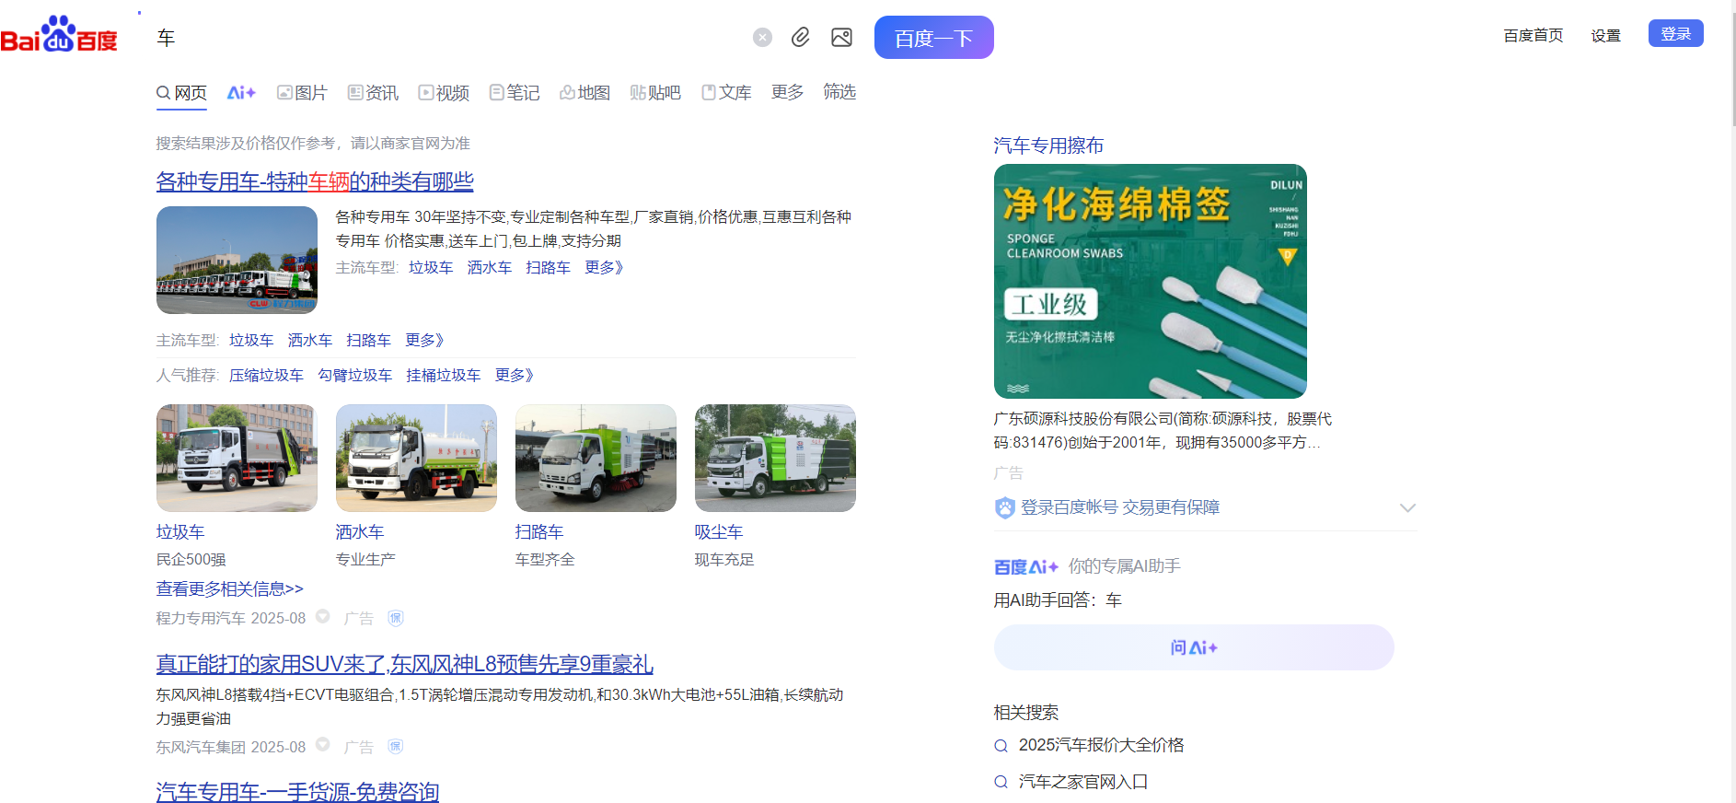The height and width of the screenshot is (803, 1736).
Task: Click 挂桶垃圾车 in 人气推荐
Action: click(444, 375)
